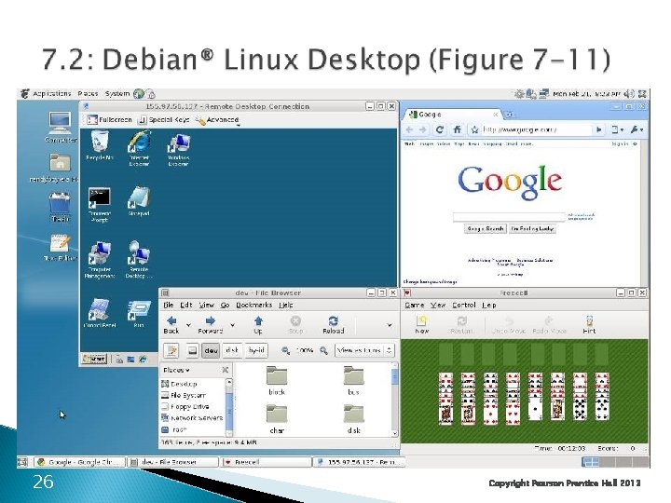This screenshot has width=671, height=503.
Task: Open Chrome wrench settings menu
Action: coord(637,129)
